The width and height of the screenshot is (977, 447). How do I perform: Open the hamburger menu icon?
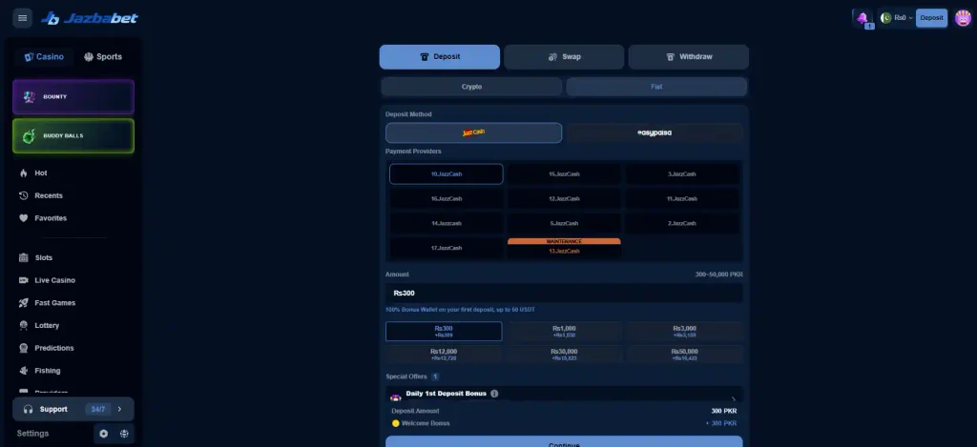23,18
